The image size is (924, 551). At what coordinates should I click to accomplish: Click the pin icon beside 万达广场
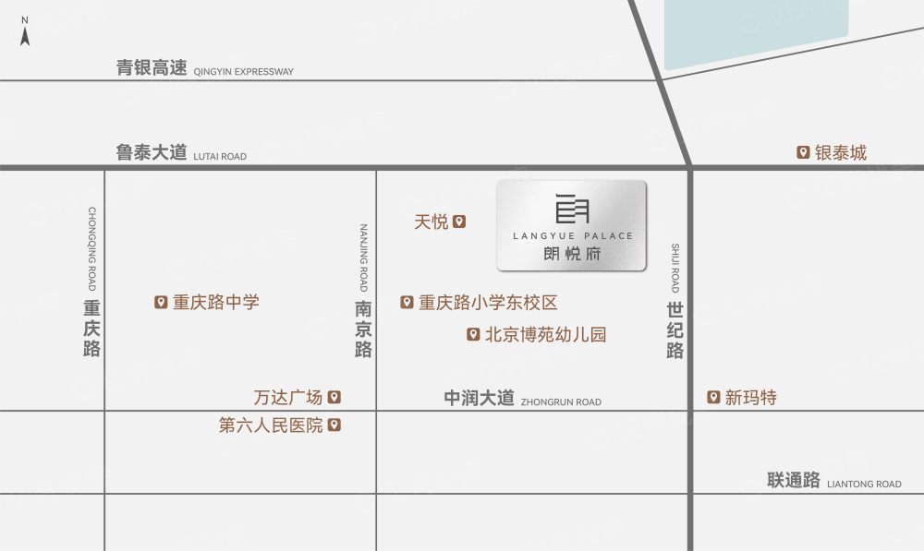pos(334,397)
